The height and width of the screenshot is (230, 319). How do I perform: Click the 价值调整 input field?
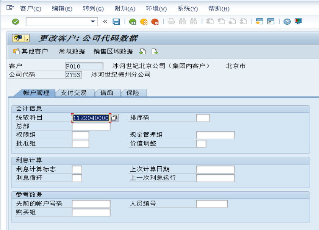click(x=201, y=144)
